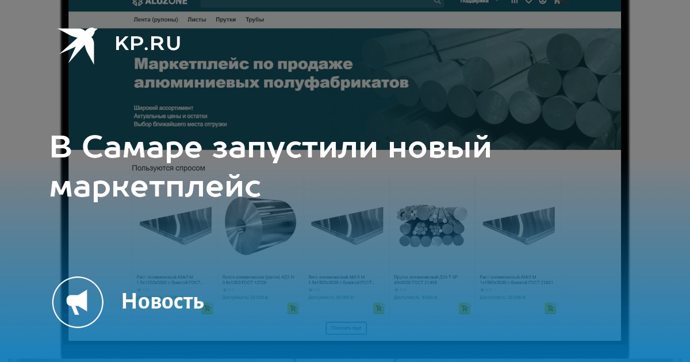Click rating star under Пруток Д16 Т
This screenshot has width=690, height=362.
point(396,290)
